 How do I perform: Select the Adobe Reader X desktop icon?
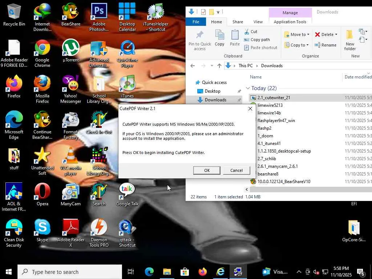[71, 233]
